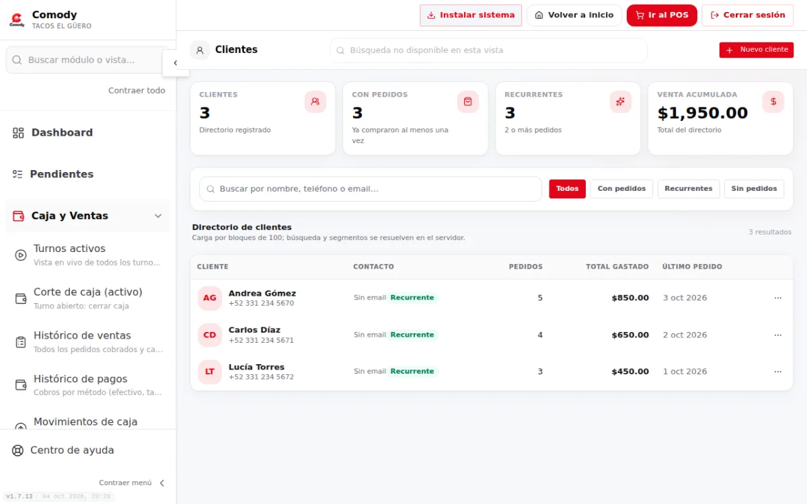Click Contraer menú chevron

[x=161, y=482]
